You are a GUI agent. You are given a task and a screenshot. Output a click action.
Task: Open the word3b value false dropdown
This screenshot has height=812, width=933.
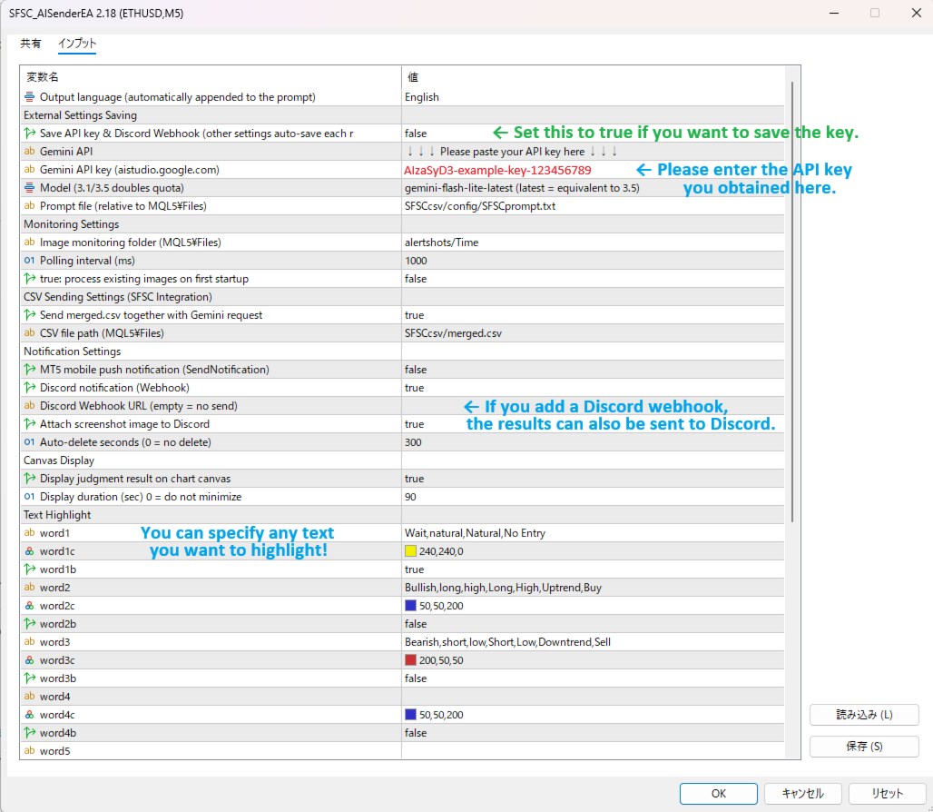coord(593,678)
